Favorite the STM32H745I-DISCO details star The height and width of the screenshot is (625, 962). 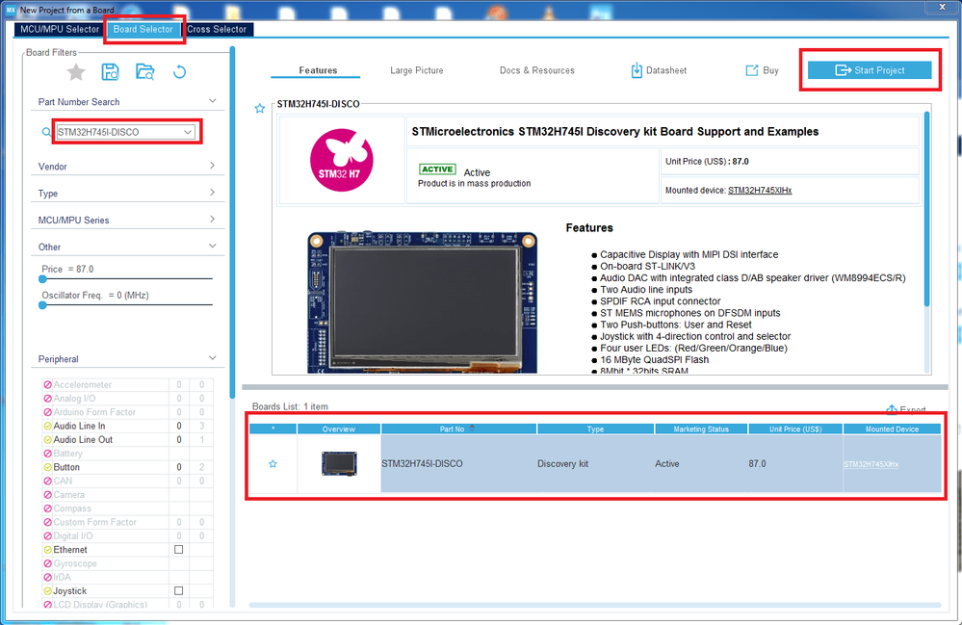click(x=260, y=109)
